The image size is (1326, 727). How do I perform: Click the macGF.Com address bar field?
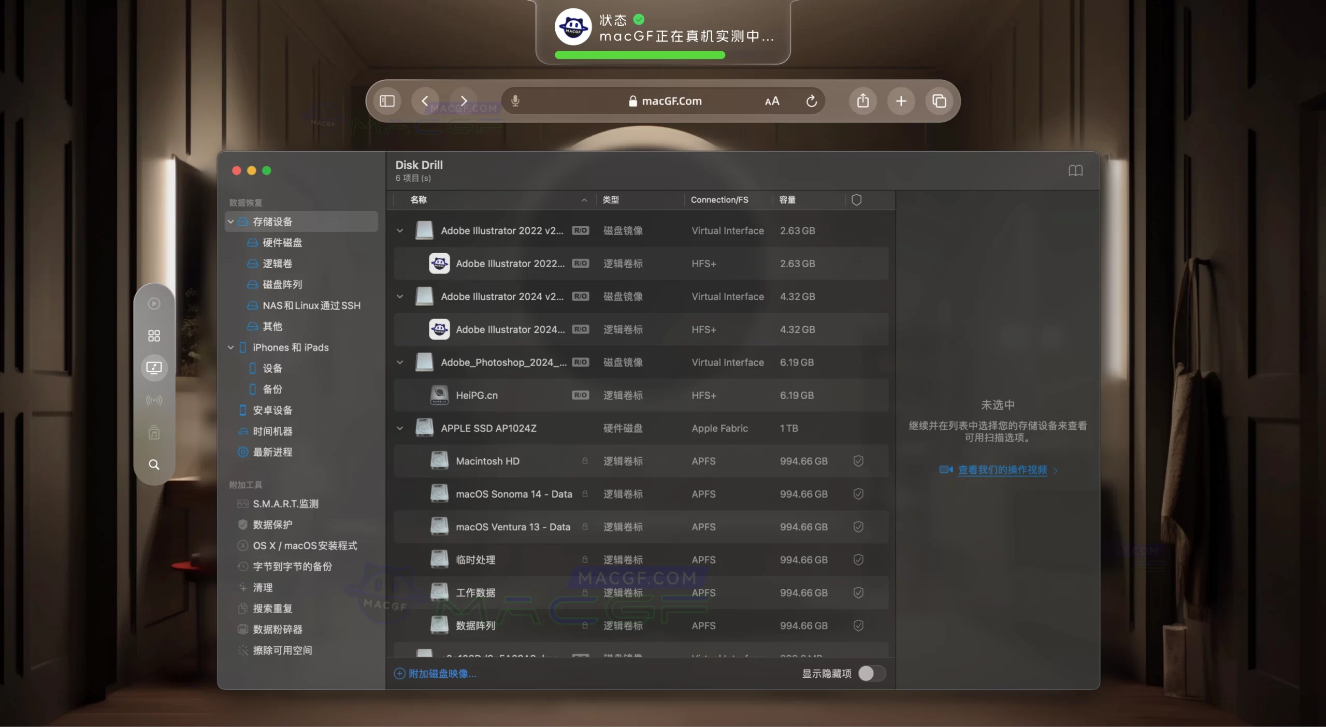pos(670,100)
